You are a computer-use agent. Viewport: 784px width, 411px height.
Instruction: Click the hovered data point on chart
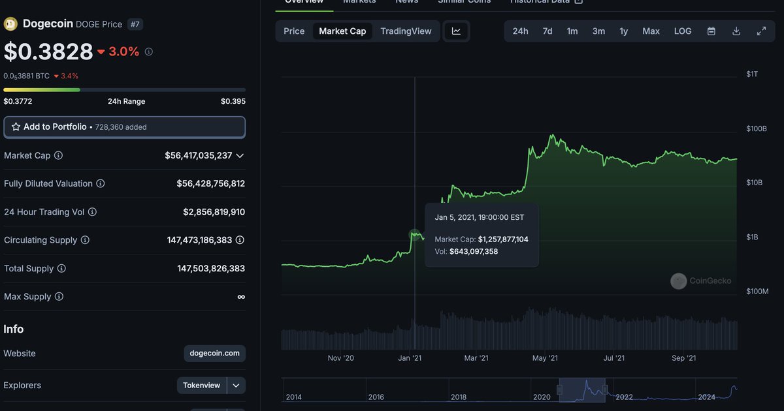pyautogui.click(x=415, y=234)
